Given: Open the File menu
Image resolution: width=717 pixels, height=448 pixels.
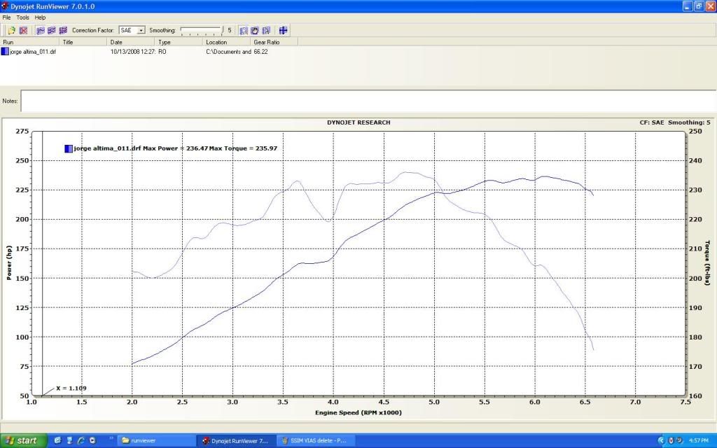Looking at the screenshot, I should pyautogui.click(x=7, y=17).
